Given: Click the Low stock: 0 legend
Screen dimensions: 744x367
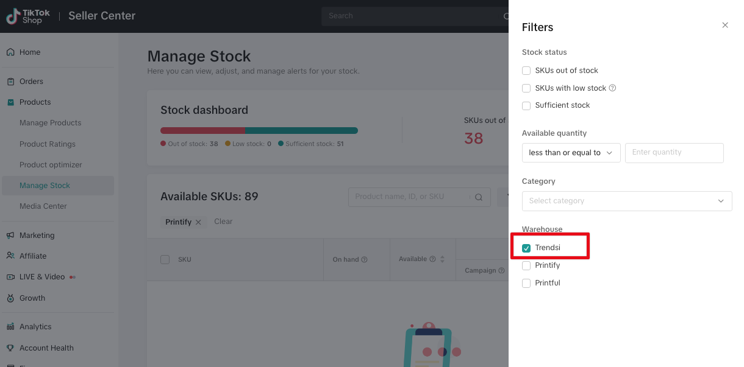Looking at the screenshot, I should [248, 144].
